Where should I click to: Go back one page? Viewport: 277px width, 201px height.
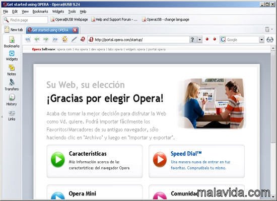(37, 39)
